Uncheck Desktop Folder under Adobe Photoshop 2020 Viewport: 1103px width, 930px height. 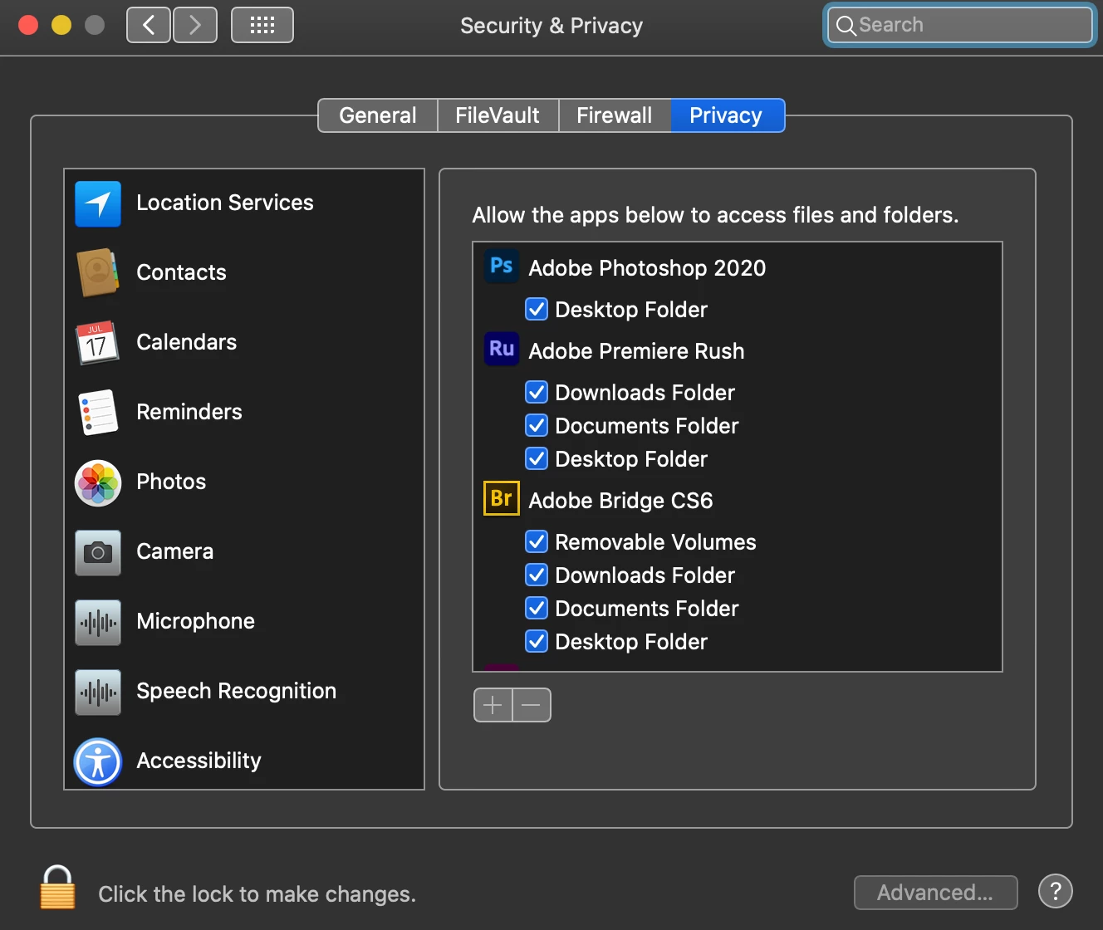click(x=537, y=309)
